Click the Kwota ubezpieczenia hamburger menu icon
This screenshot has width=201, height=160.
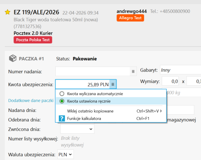pos(113,84)
